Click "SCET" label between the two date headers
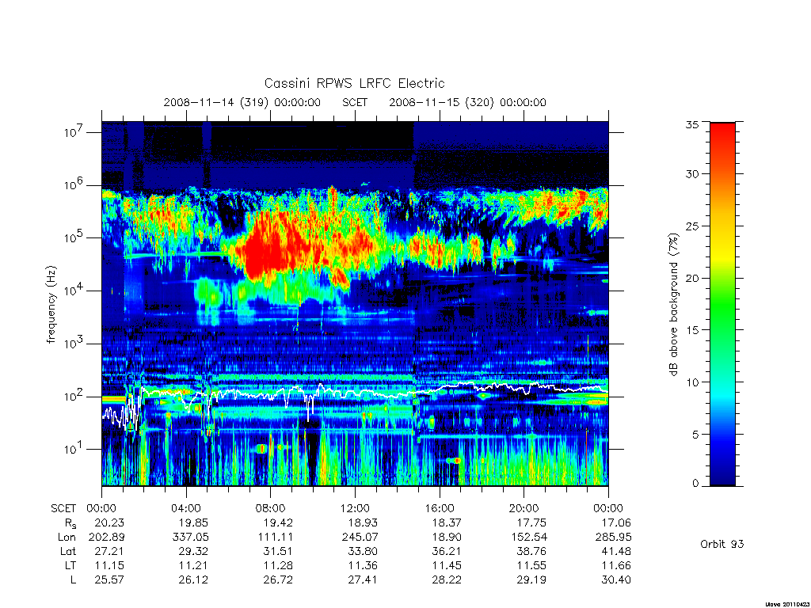This screenshot has height=608, width=811. (355, 102)
